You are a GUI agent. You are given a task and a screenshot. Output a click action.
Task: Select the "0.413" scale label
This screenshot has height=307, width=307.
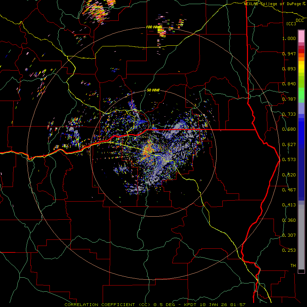point(289,205)
